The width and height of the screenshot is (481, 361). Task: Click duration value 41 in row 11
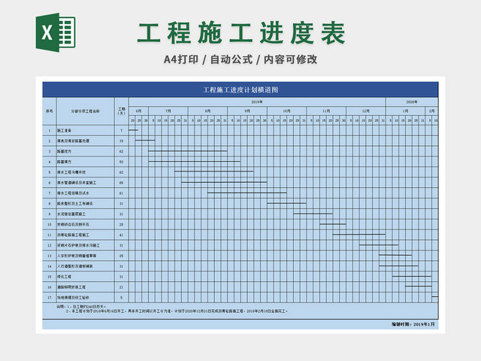click(x=122, y=235)
